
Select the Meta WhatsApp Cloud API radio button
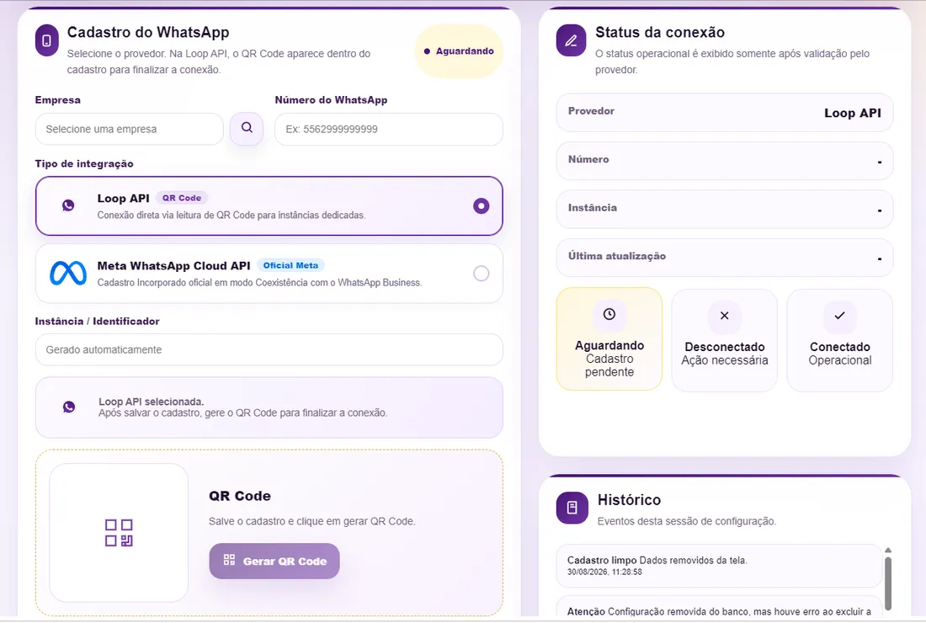482,274
